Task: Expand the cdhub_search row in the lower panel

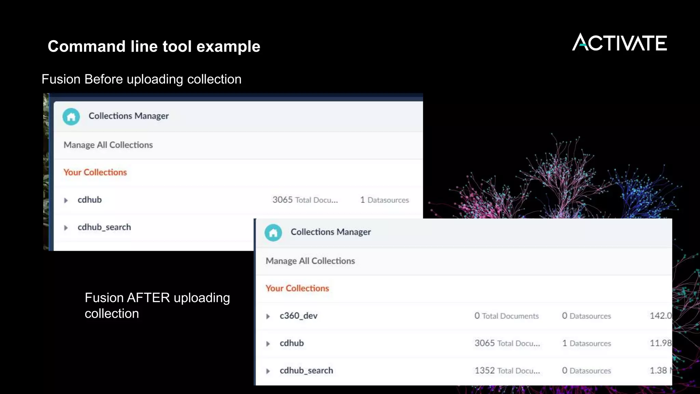Action: point(268,371)
